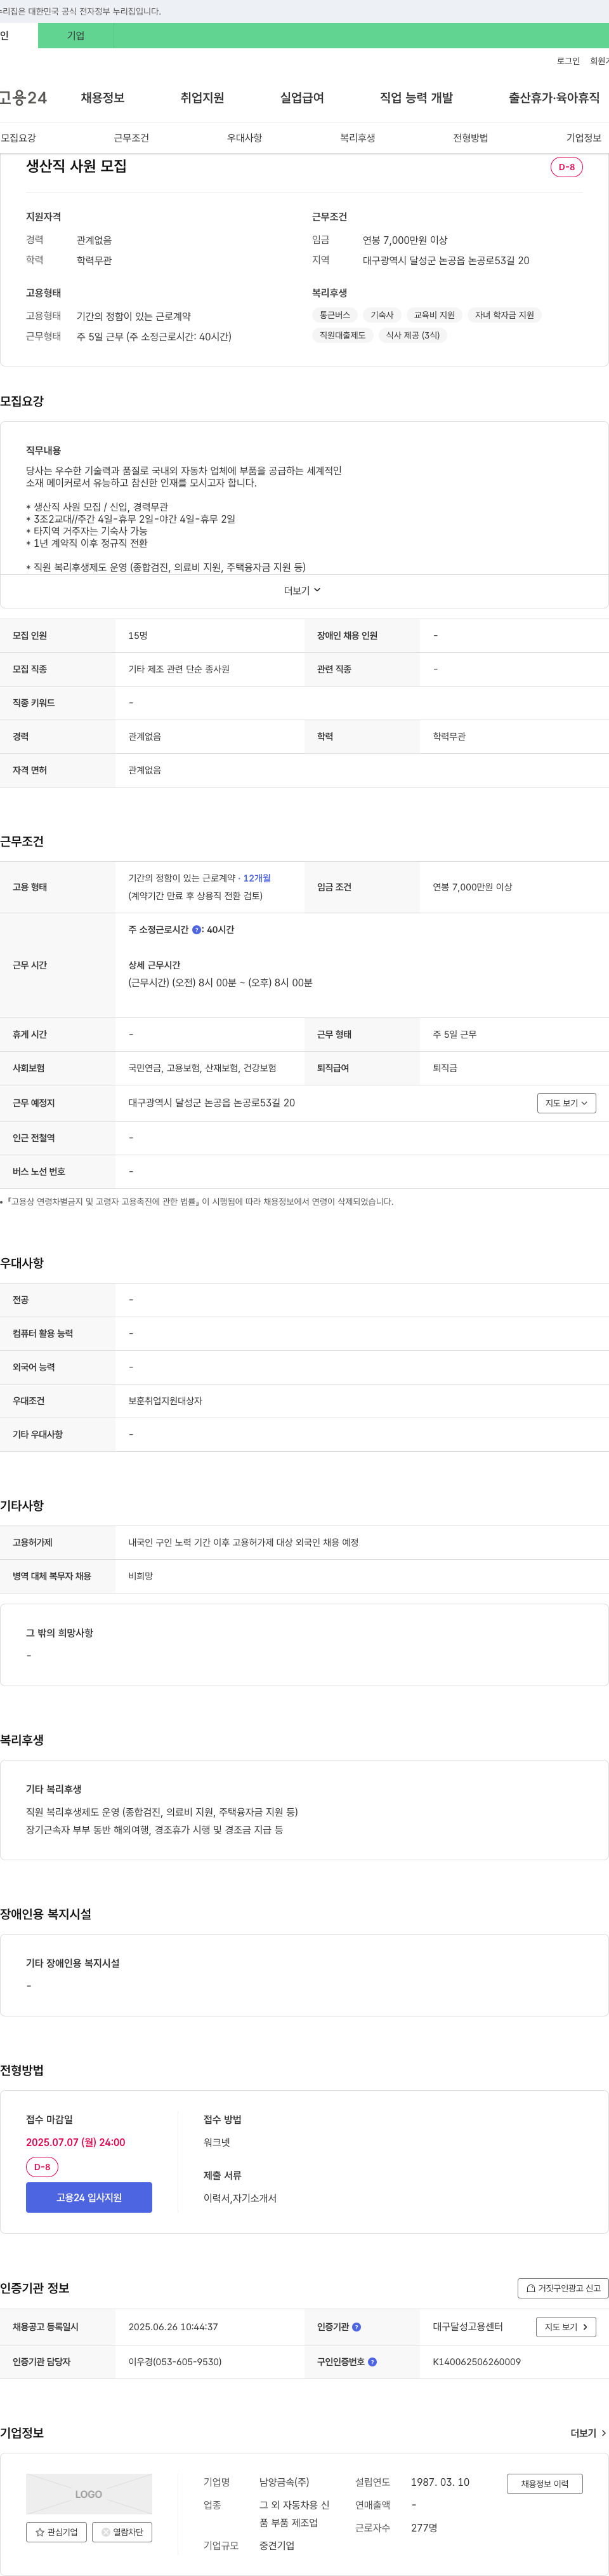Open the help icon beside 주 소정근로시간
Viewport: 609px width, 2576px height.
point(197,930)
